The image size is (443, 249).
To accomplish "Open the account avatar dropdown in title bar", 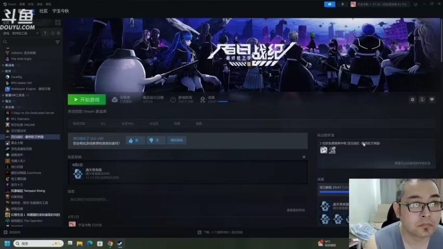I will [379, 4].
